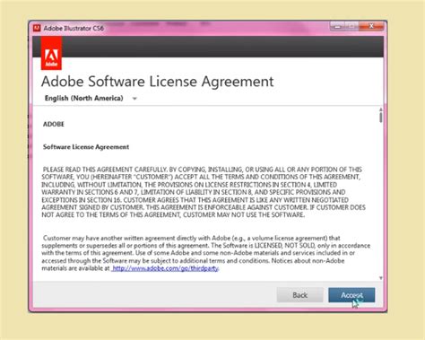Screen dimensions: 425x340
Task: Click the Accept button
Action: [351, 295]
